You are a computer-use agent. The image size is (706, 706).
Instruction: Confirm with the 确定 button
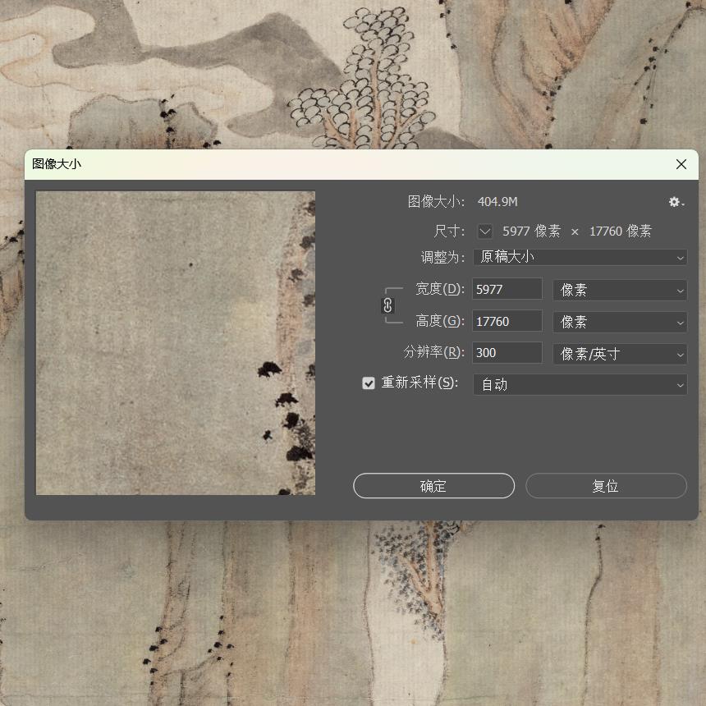pos(433,486)
